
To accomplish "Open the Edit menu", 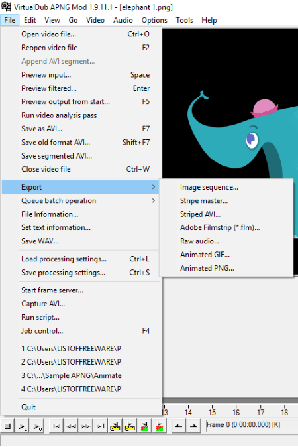I will 30,21.
